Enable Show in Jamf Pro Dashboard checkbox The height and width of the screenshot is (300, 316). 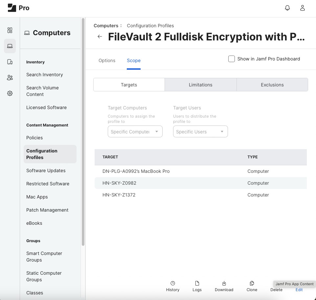tap(232, 59)
